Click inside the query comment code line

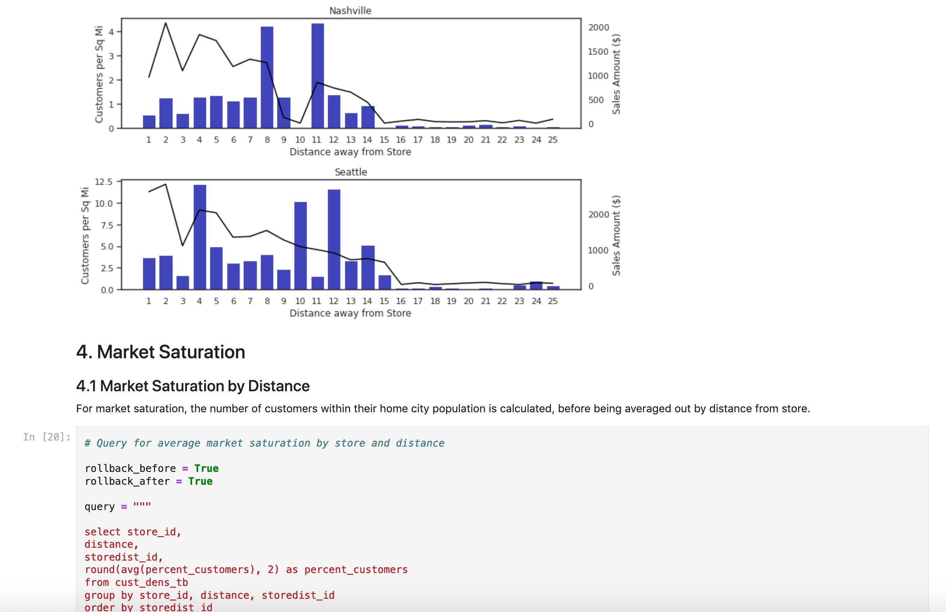pyautogui.click(x=264, y=443)
